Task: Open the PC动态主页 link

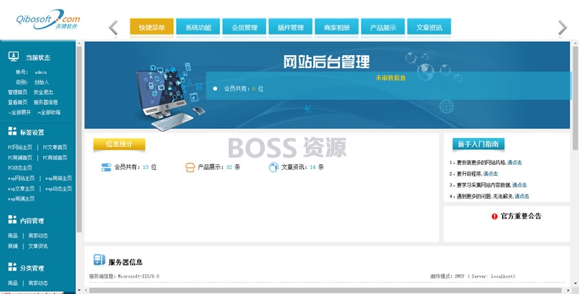Action: tap(20, 168)
